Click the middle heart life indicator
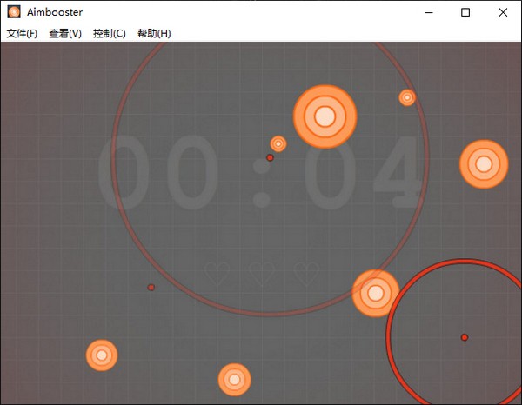Image resolution: width=522 pixels, height=405 pixels. [261, 275]
